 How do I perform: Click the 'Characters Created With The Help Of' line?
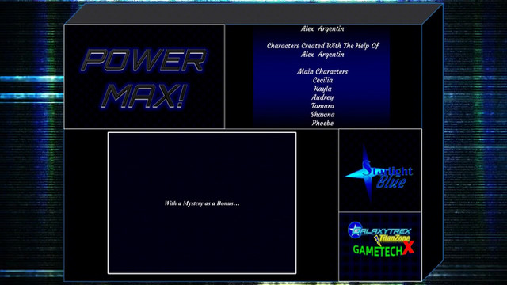[x=322, y=46]
